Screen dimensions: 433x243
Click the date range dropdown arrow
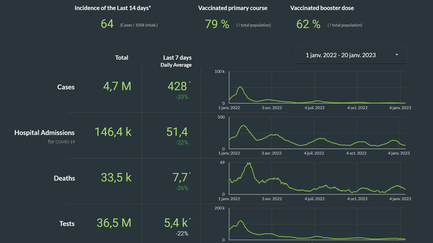(397, 55)
